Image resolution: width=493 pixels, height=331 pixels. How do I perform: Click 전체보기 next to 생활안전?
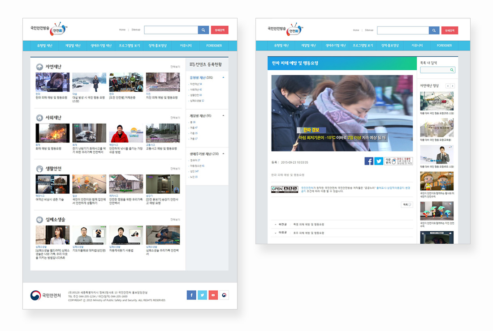(175, 169)
